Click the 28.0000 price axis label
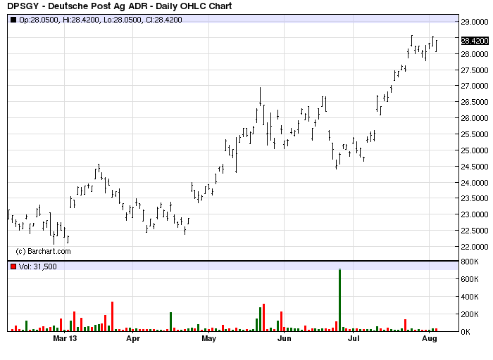 475,54
